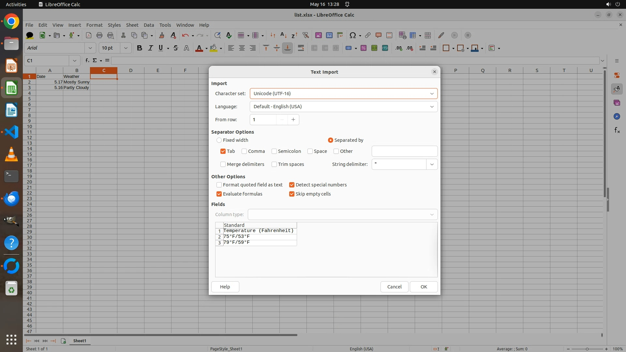This screenshot has height=352, width=626.
Task: Open Thunderbird from the dock
Action: tap(11, 198)
